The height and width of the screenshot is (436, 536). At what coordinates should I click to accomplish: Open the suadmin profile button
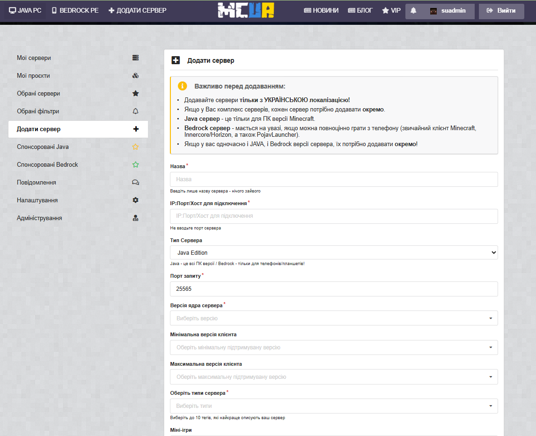tap(448, 11)
